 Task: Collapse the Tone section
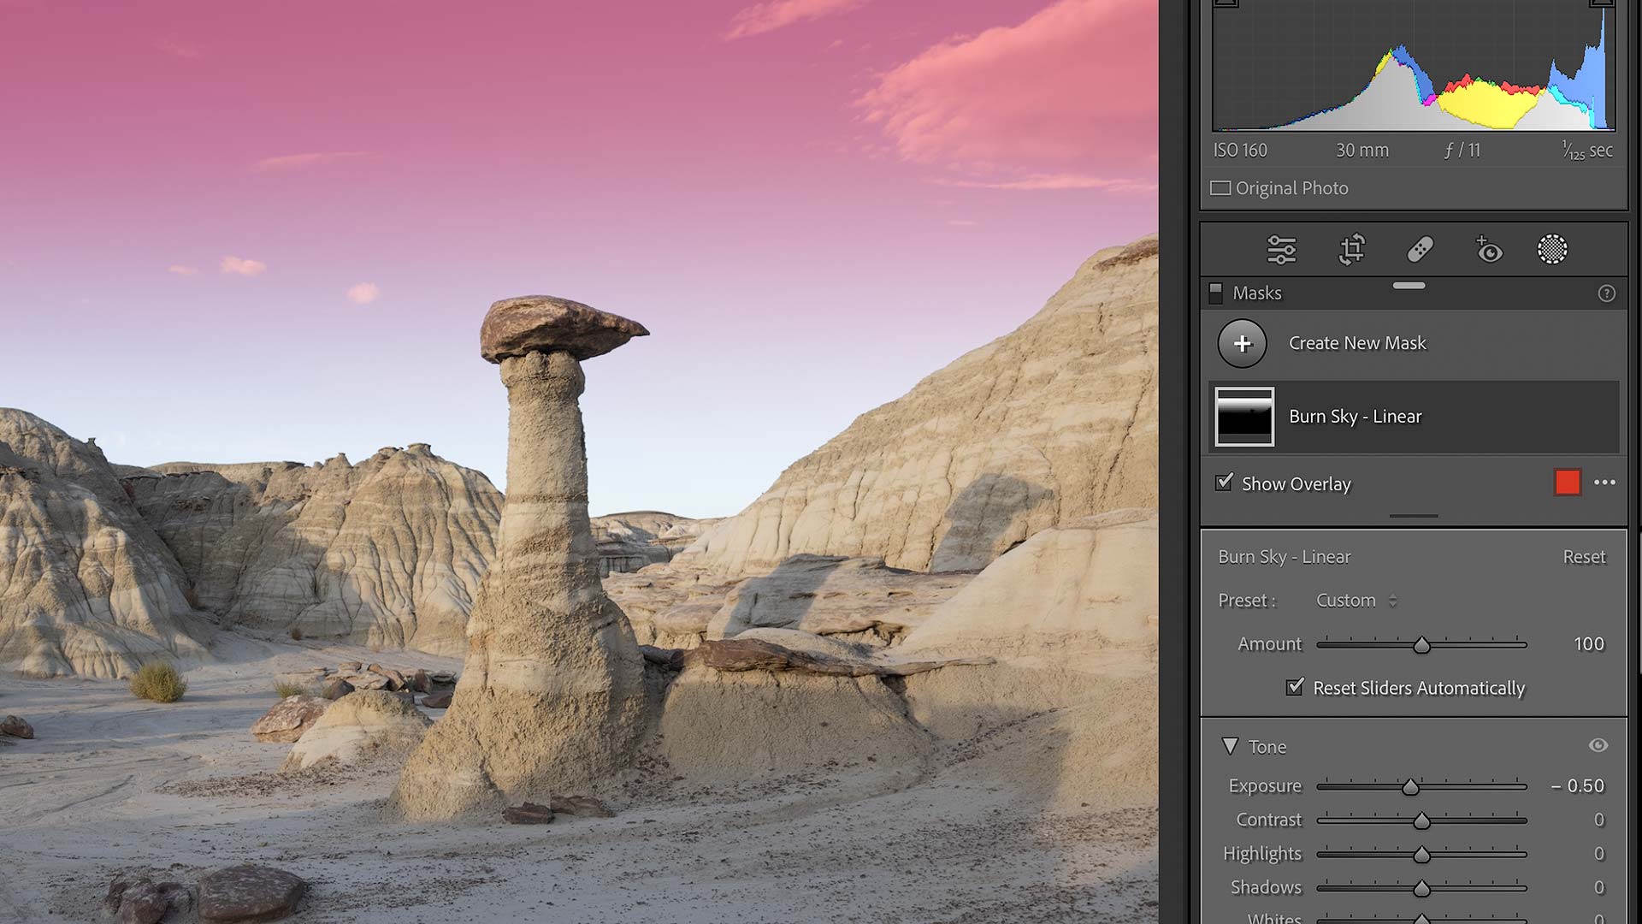(1231, 746)
